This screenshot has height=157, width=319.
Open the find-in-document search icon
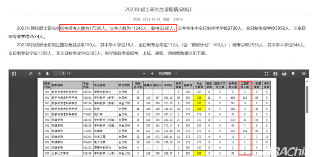31,74
